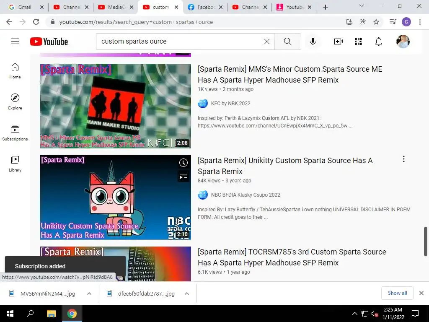The image size is (429, 322).
Task: Click the page vertical scrollbar thumb
Action: pyautogui.click(x=426, y=241)
